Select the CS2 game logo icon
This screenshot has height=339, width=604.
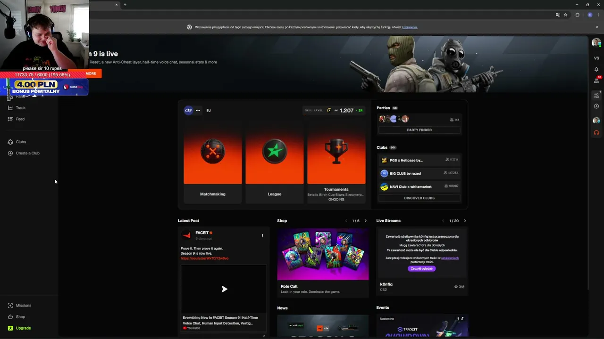188,110
